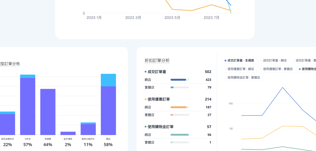Click the 使用購物金訂單 heading text
The image size is (316, 151).
pyautogui.click(x=160, y=127)
